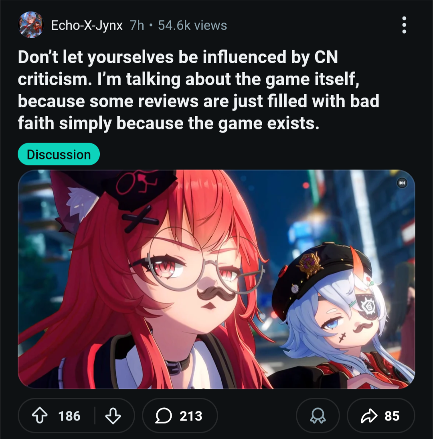433x439 pixels.
Task: Open the Echo-X-Jynx username link
Action: point(87,26)
